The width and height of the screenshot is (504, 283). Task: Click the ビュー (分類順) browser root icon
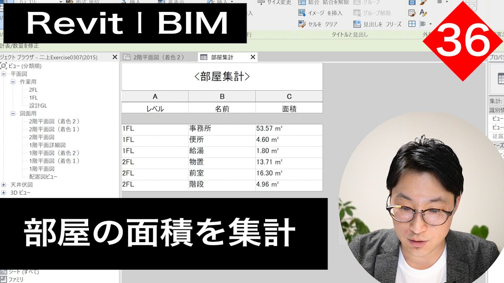point(4,66)
